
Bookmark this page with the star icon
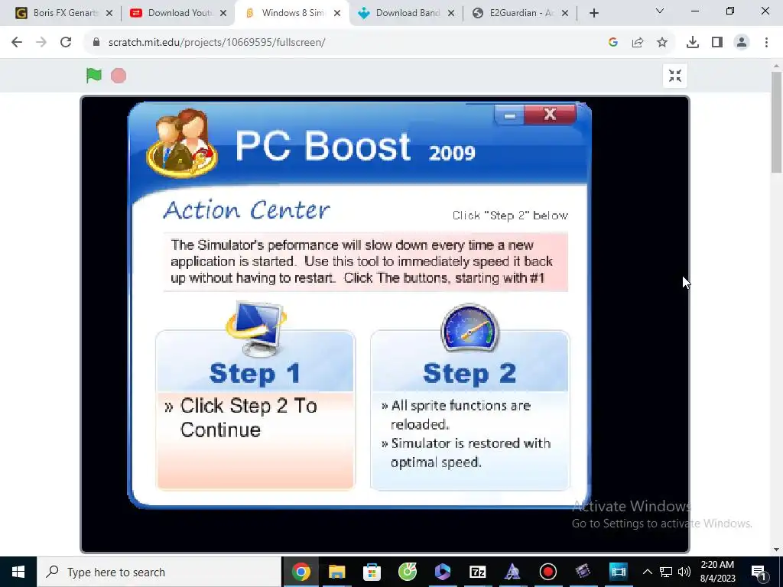[x=662, y=43]
